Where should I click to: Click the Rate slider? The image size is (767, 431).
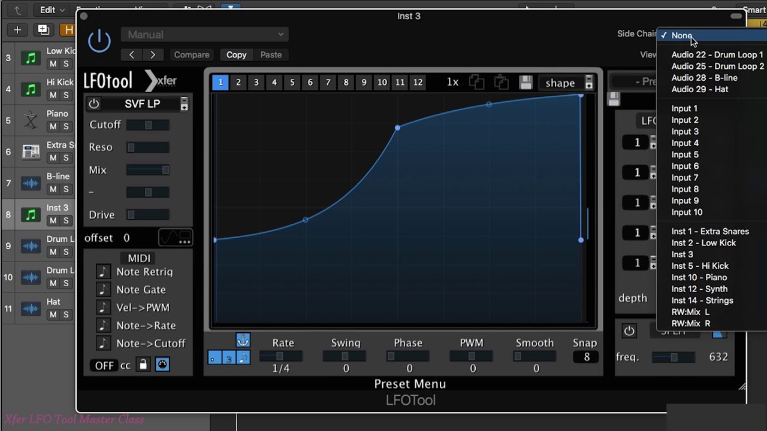[280, 356]
